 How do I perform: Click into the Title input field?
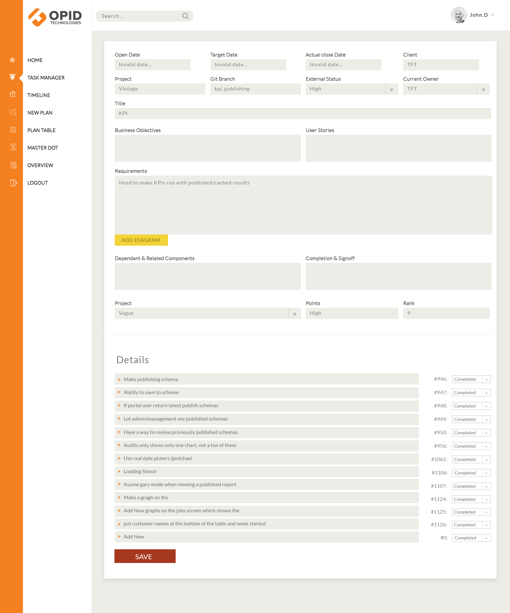pyautogui.click(x=302, y=113)
